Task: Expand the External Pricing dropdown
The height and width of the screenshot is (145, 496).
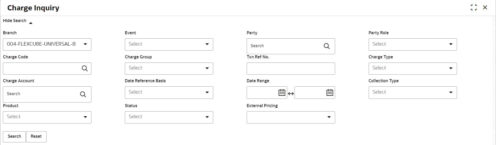Action: pyautogui.click(x=291, y=117)
